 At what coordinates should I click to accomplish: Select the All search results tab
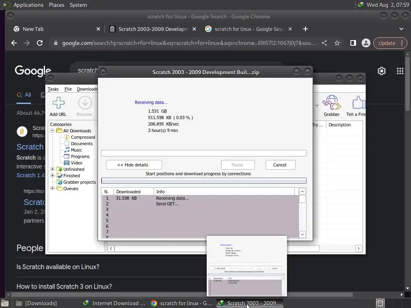[x=24, y=95]
